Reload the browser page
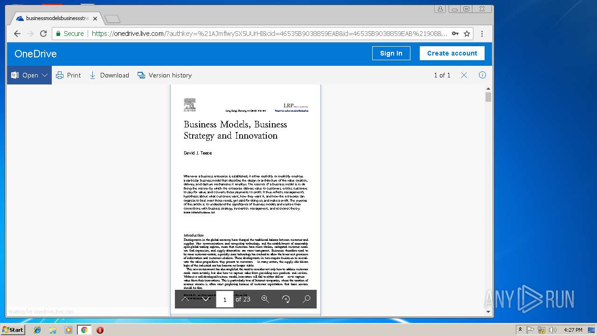Image resolution: width=597 pixels, height=336 pixels. coord(43,34)
